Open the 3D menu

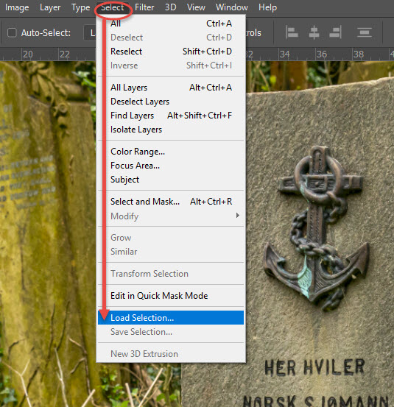tap(171, 7)
